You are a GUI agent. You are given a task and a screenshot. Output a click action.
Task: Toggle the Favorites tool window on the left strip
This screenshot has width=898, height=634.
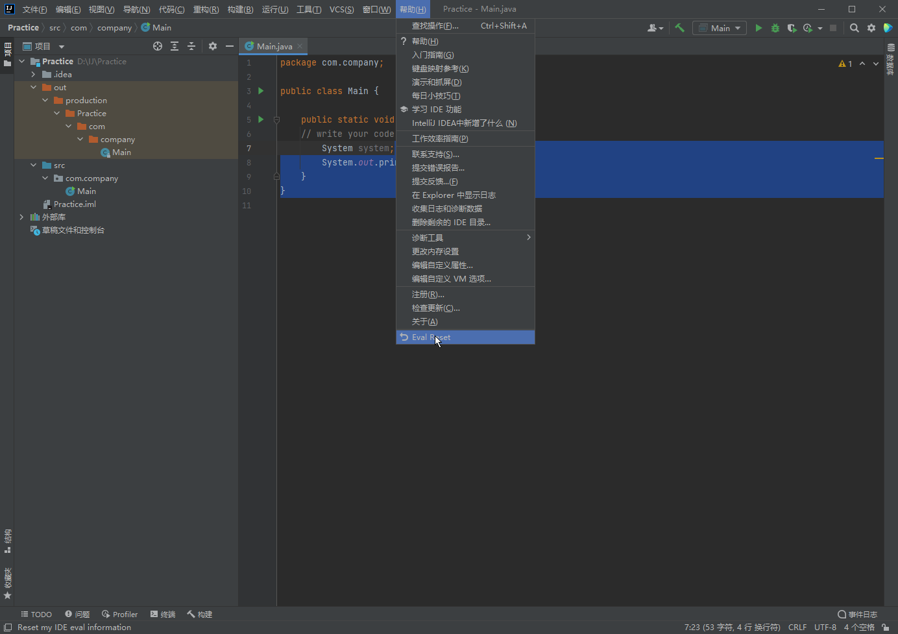7,583
